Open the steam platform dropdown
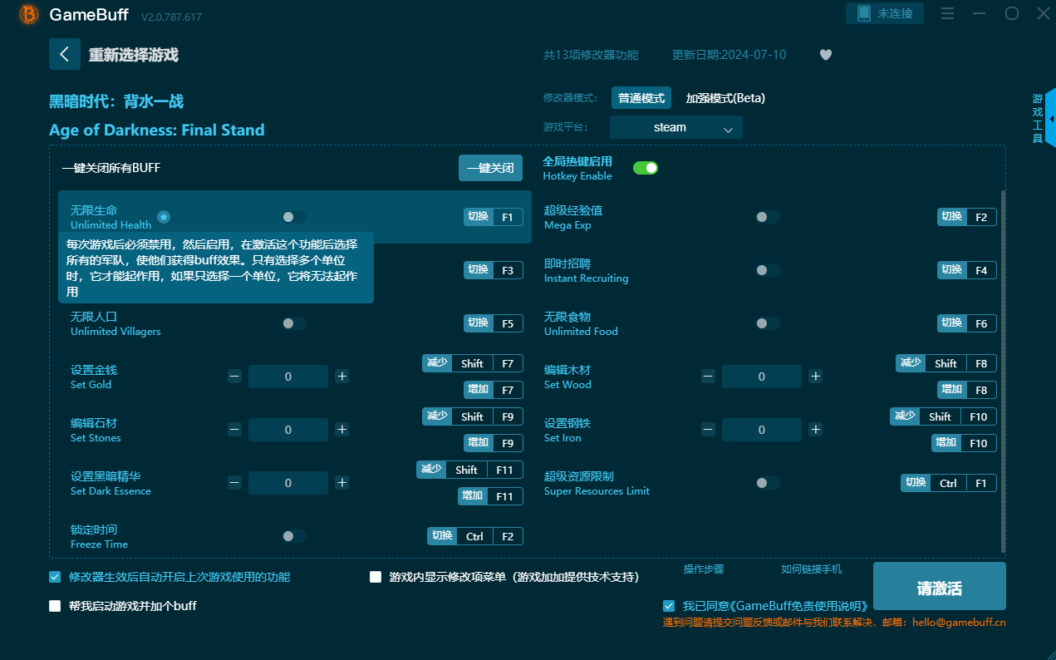Screen dimensions: 1056x660 click(676, 127)
